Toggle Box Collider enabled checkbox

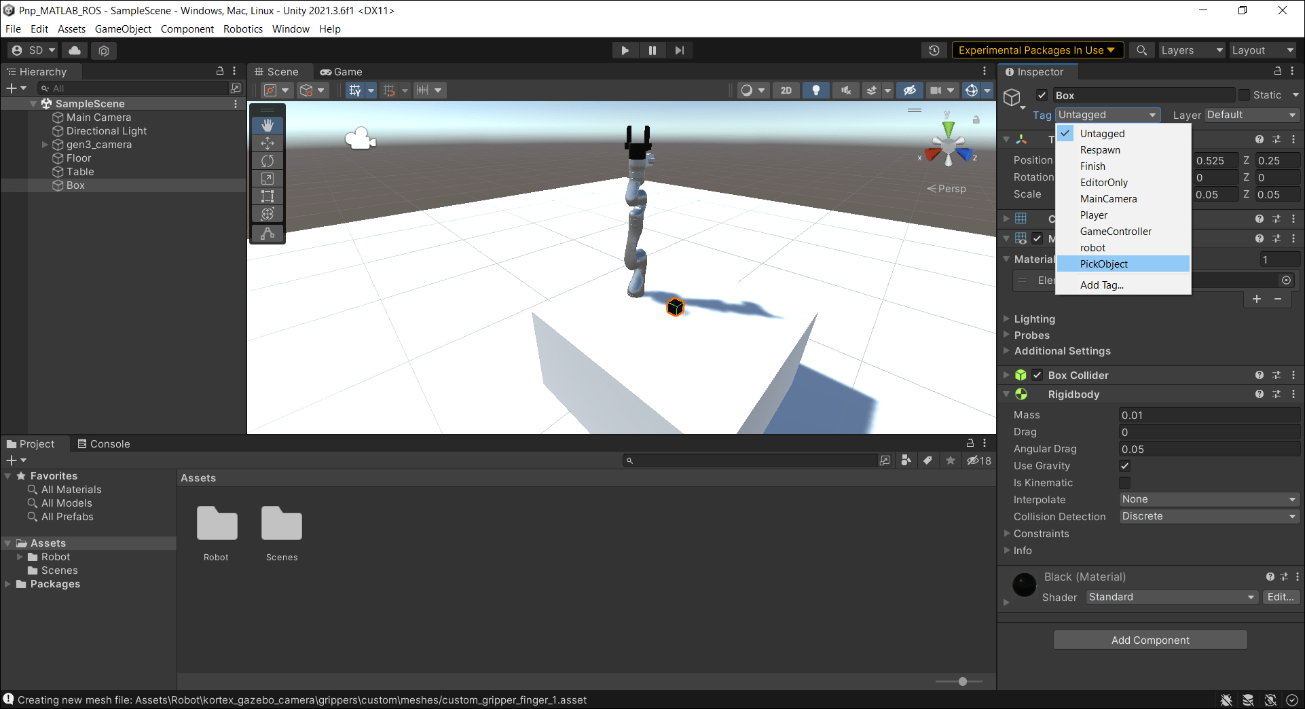coord(1037,375)
